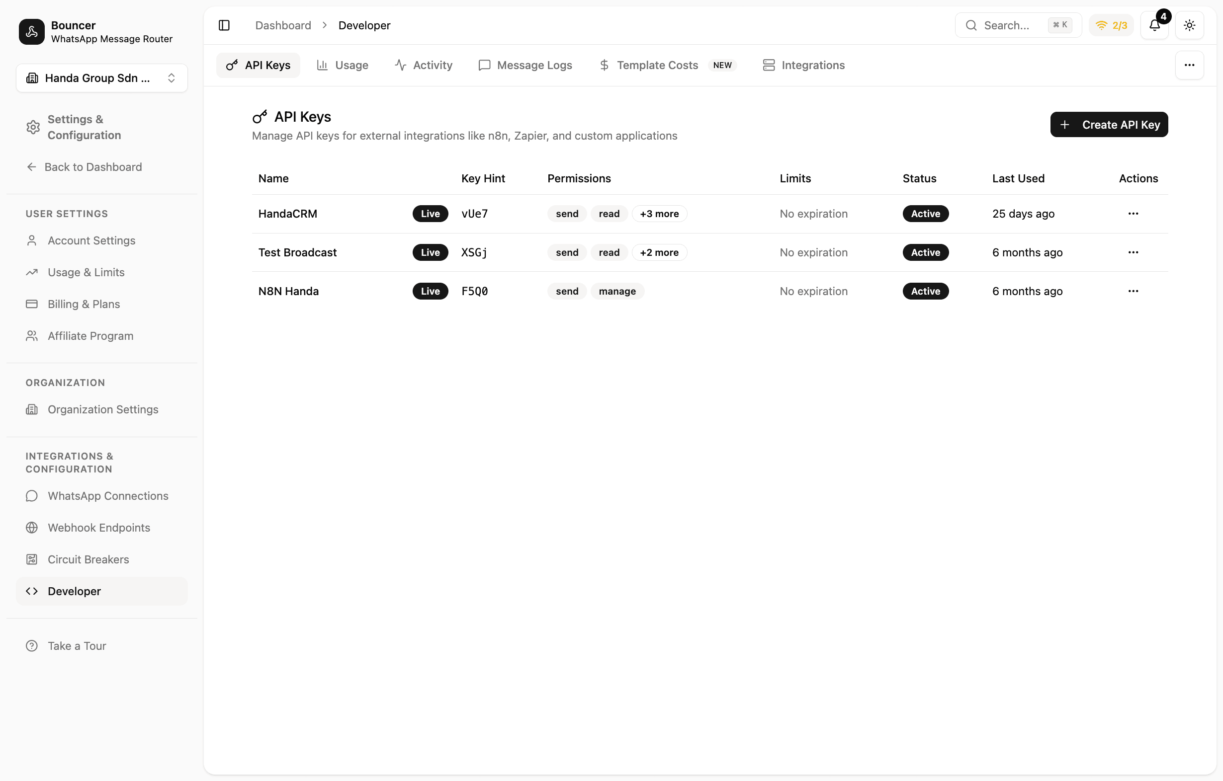Click the Organization Settings building icon
Screen dimensions: 1223x781
tap(32, 409)
